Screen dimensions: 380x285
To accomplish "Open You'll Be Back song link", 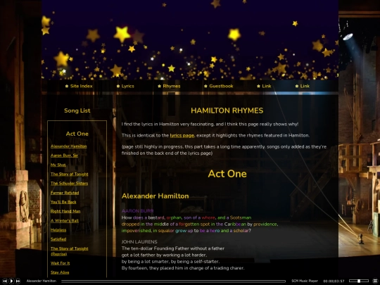I will tap(63, 202).
